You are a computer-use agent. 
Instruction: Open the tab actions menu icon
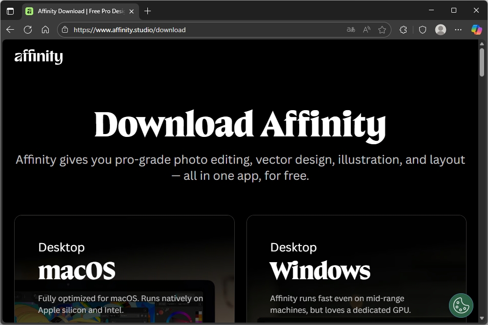pyautogui.click(x=10, y=11)
